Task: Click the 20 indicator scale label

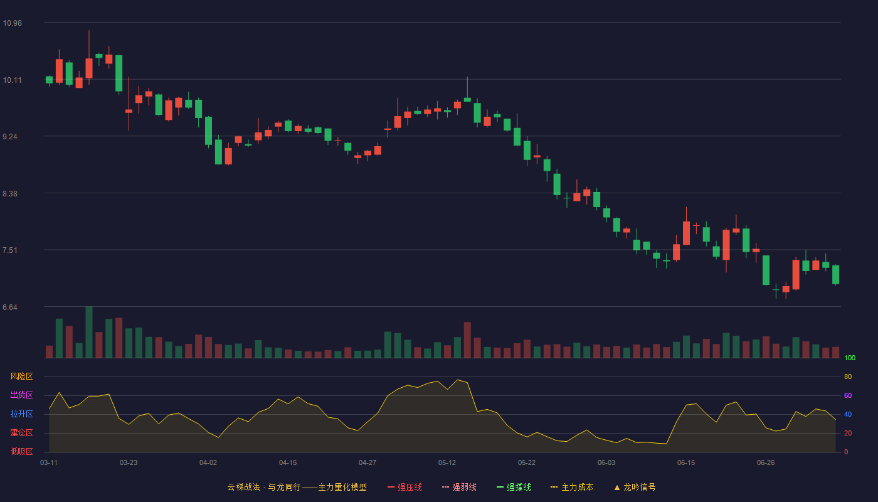Action: pyautogui.click(x=848, y=433)
